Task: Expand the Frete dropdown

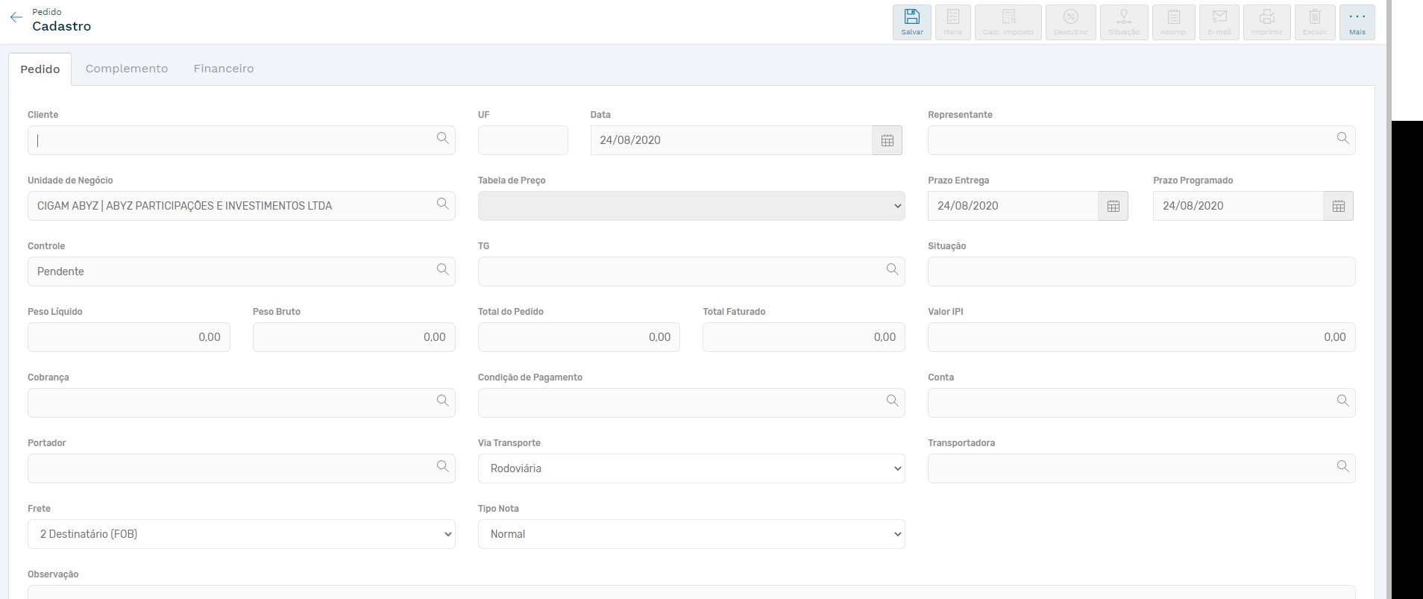Action: click(241, 534)
